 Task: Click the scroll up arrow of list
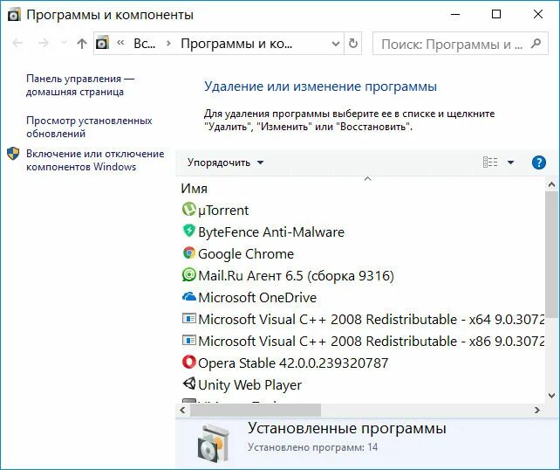tap(551, 185)
